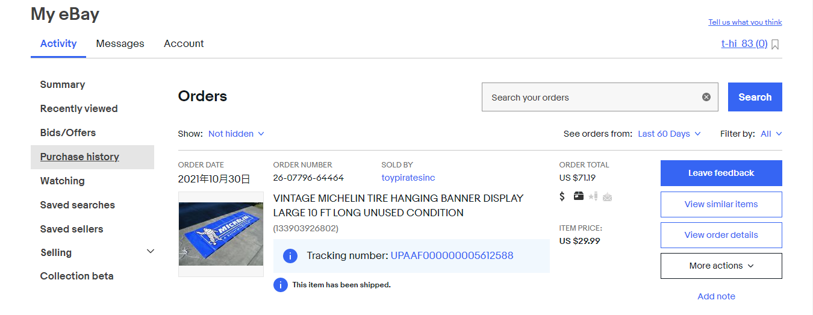Open the Show: Not hidden dropdown
Image resolution: width=813 pixels, height=315 pixels.
point(236,134)
